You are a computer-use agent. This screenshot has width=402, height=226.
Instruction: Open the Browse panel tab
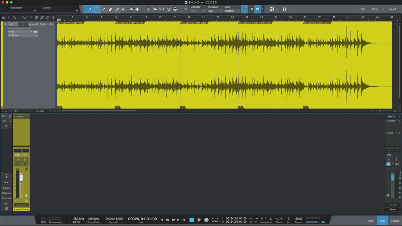395,221
